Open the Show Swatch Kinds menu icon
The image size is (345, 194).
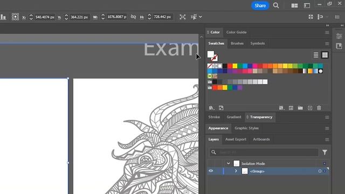pyautogui.click(x=281, y=108)
